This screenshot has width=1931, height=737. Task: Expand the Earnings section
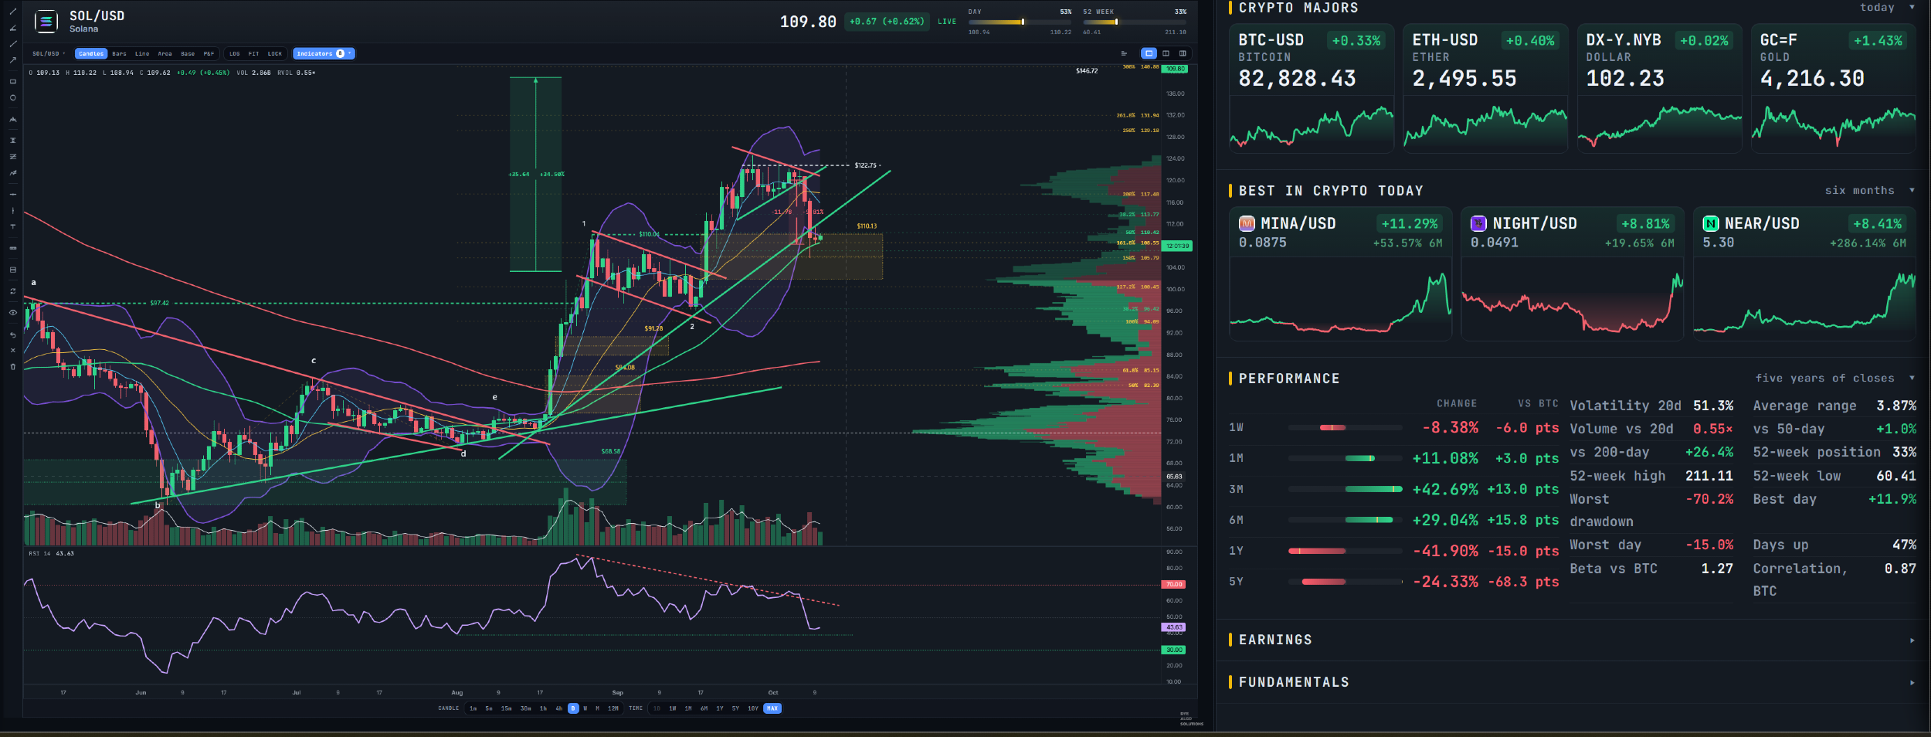pyautogui.click(x=1572, y=640)
